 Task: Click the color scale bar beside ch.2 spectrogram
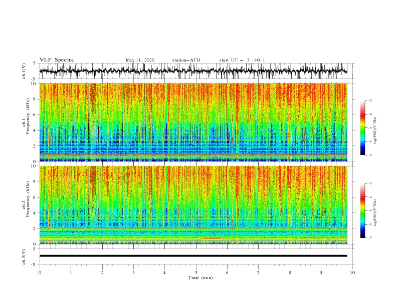click(363, 210)
